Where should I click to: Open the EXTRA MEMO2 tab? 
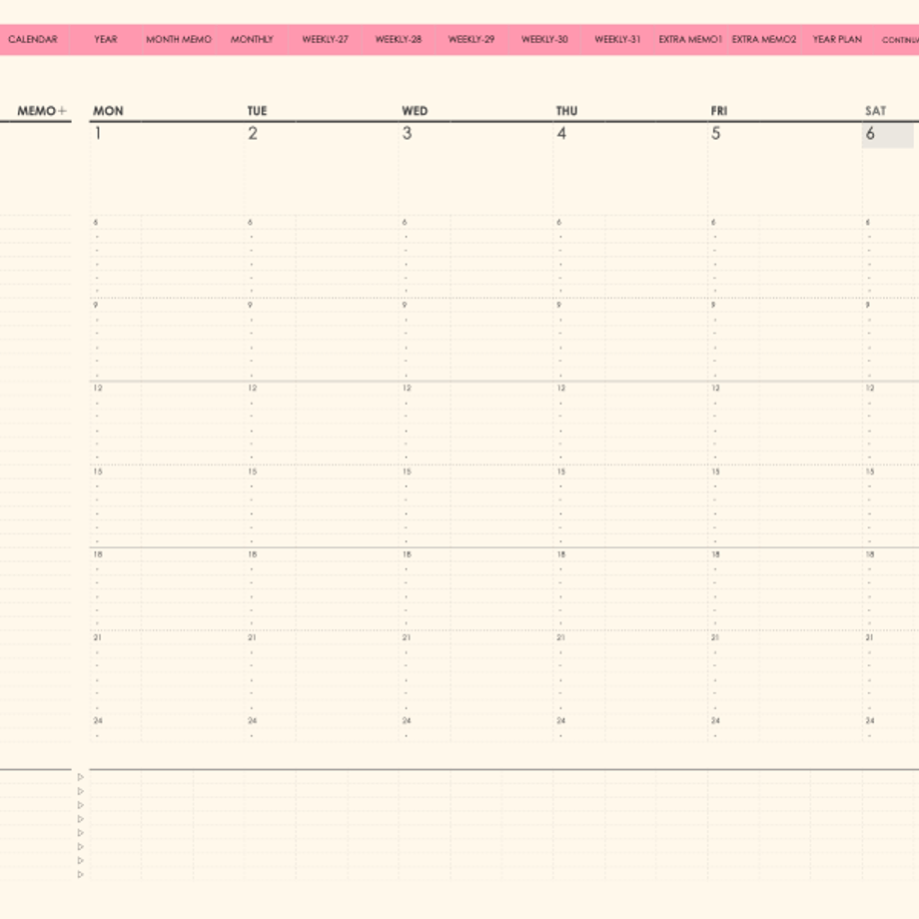point(764,39)
